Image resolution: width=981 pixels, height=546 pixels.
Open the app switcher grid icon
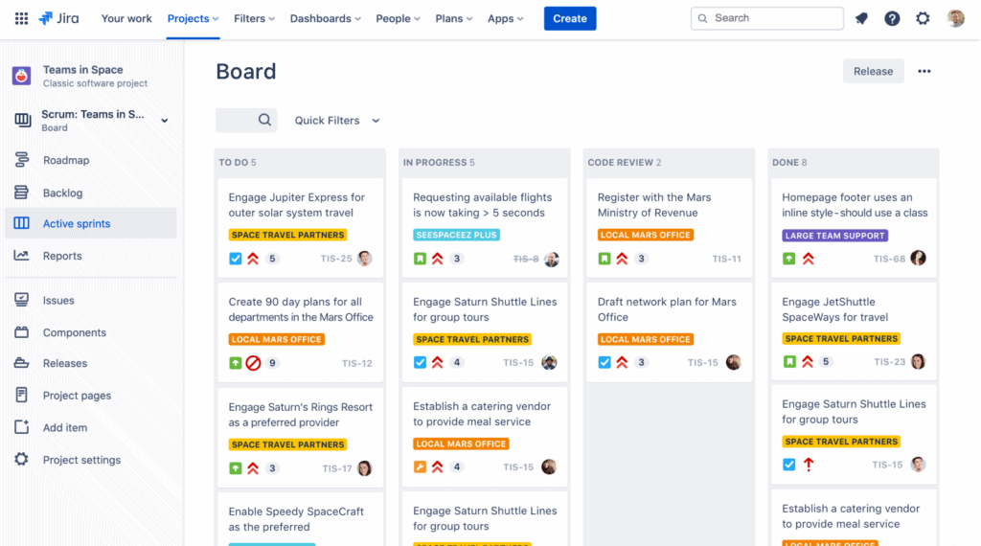point(21,18)
